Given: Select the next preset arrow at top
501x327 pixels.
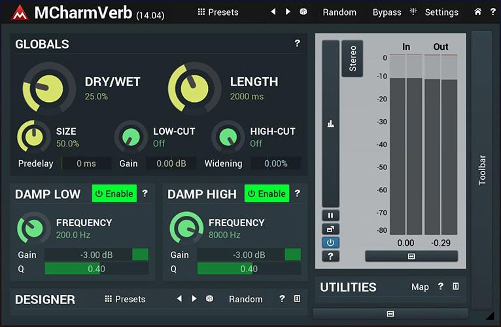Looking at the screenshot, I should (288, 12).
